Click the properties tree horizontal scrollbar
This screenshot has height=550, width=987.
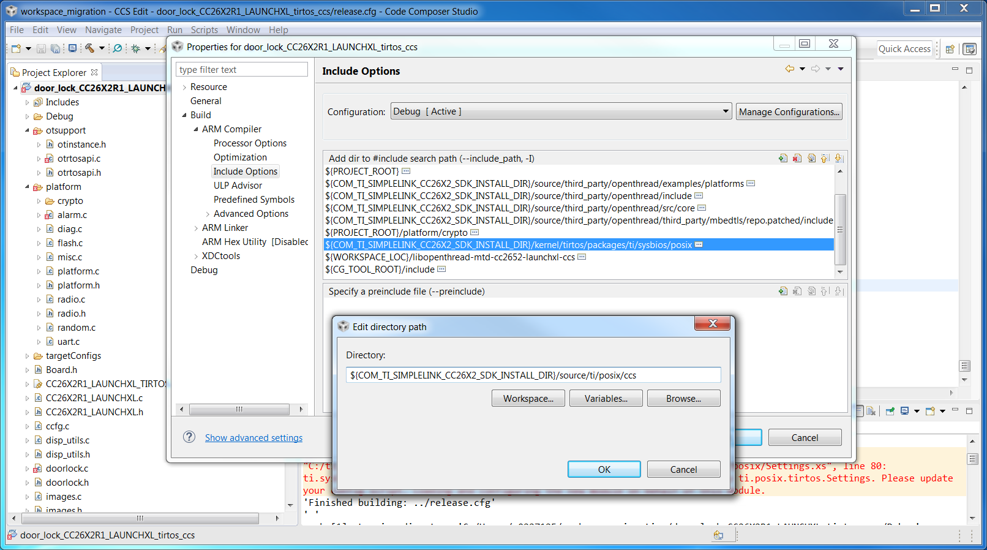239,409
